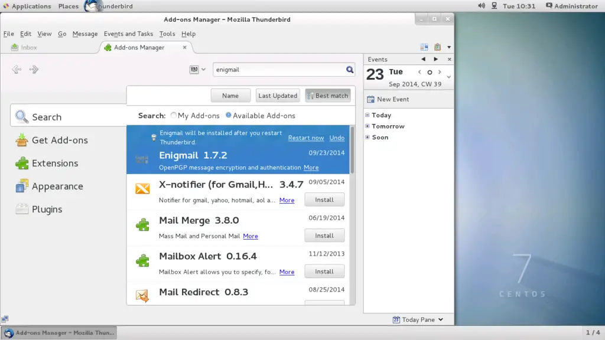Click Mailbox Alert puzzle icon
This screenshot has height=340, width=605.
tap(142, 260)
